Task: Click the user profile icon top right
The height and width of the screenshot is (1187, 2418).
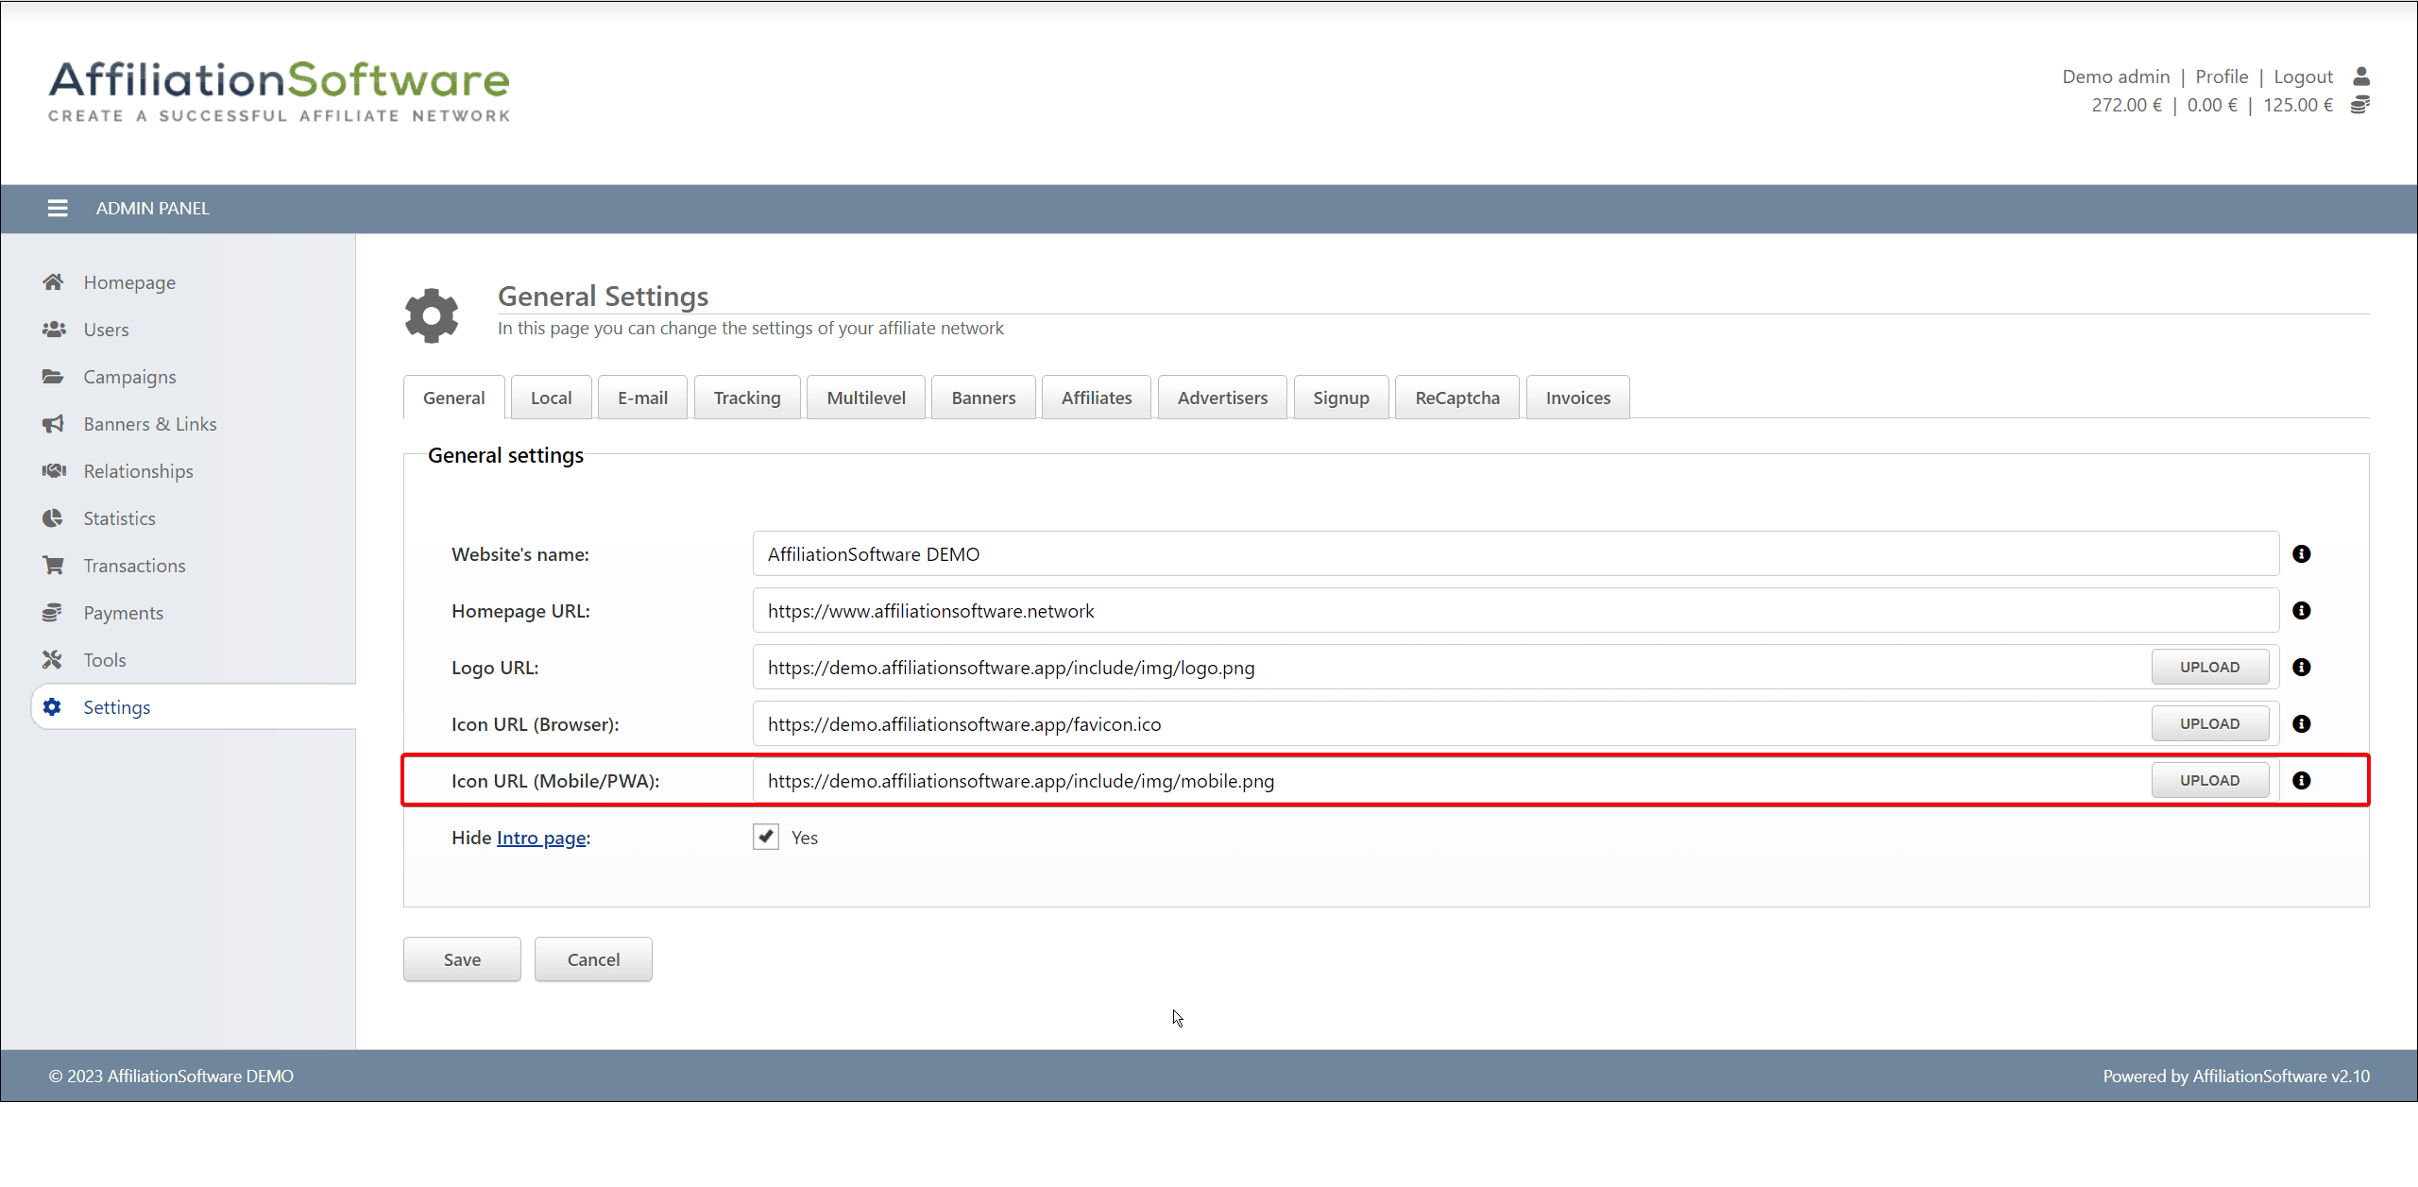Action: click(x=2360, y=76)
